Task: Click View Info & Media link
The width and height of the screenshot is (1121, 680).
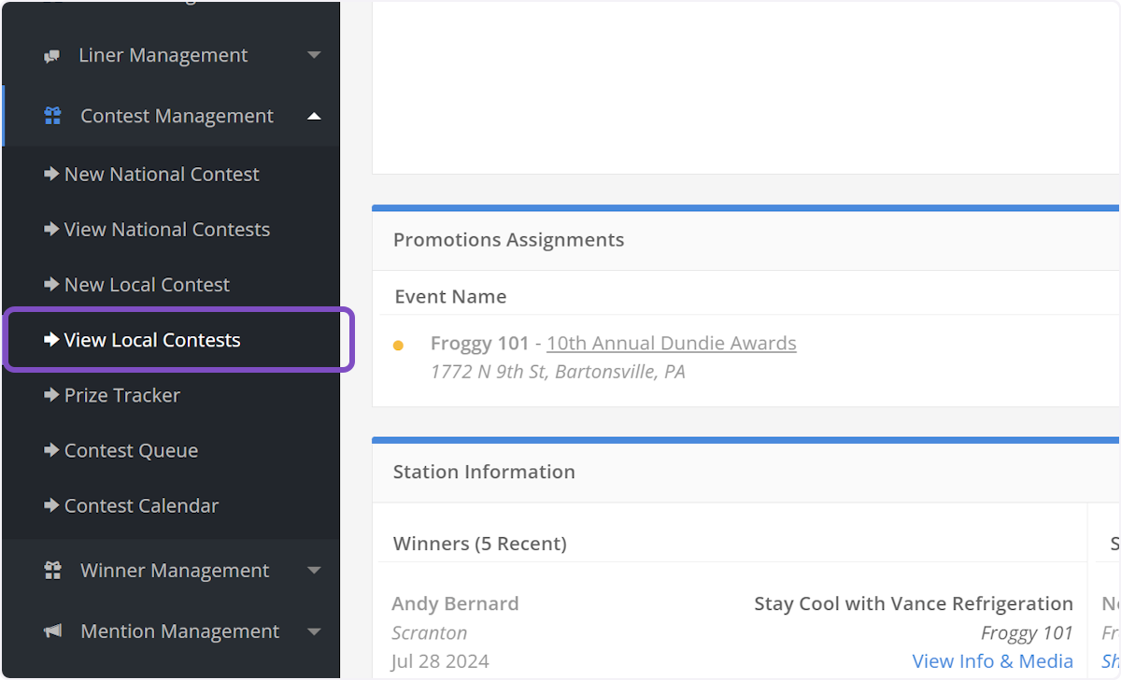Action: click(x=992, y=661)
